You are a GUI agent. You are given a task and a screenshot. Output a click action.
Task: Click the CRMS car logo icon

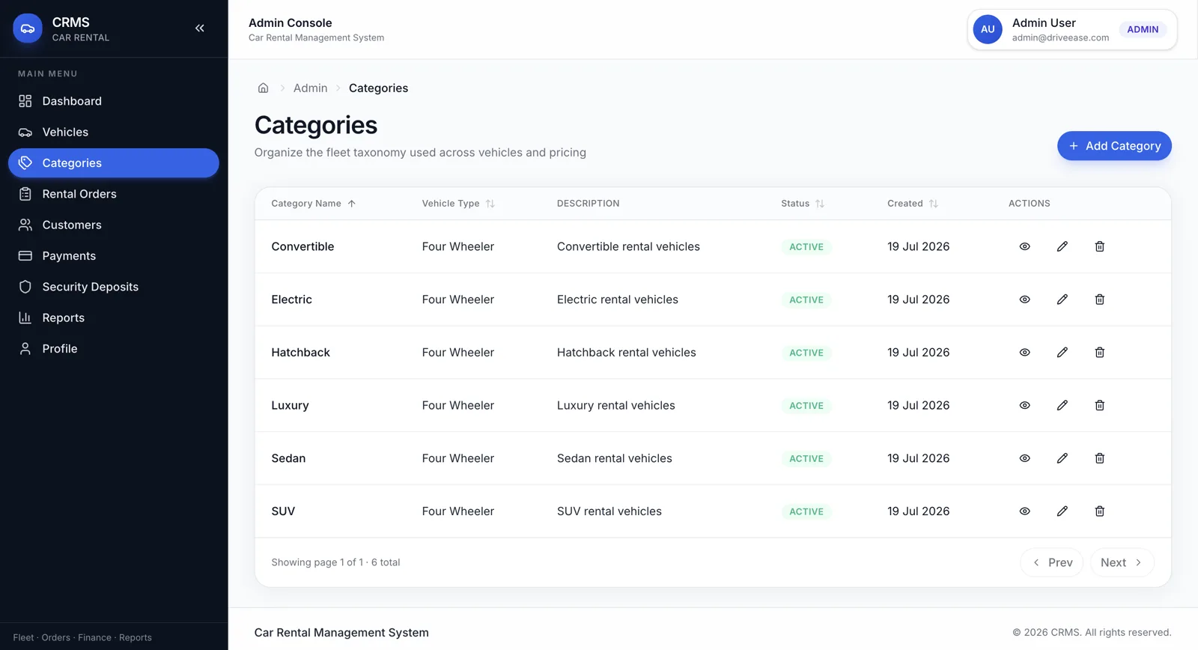(x=28, y=28)
